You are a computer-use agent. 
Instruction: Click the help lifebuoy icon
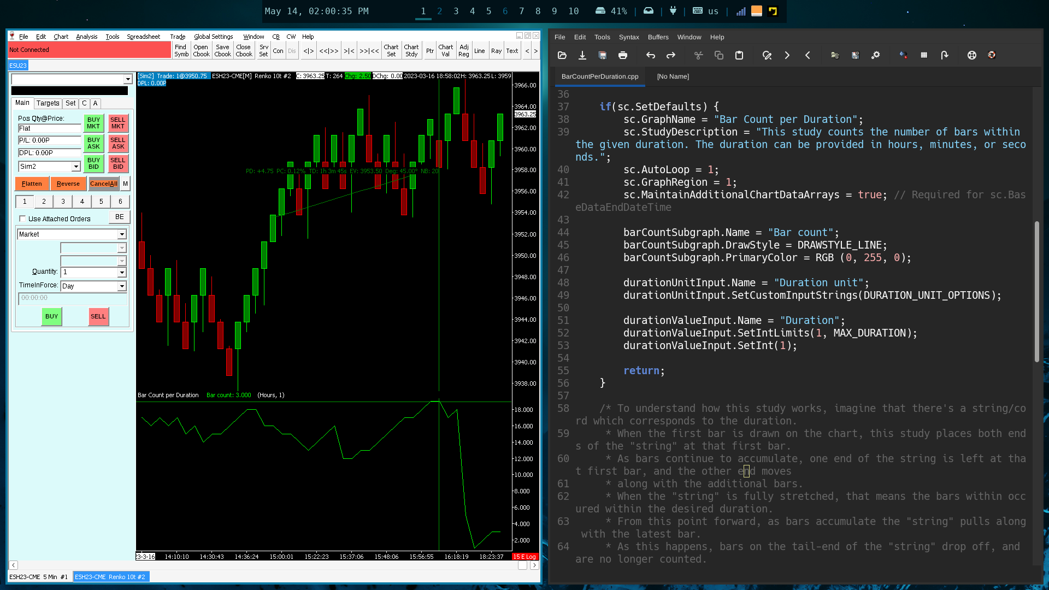(x=971, y=55)
